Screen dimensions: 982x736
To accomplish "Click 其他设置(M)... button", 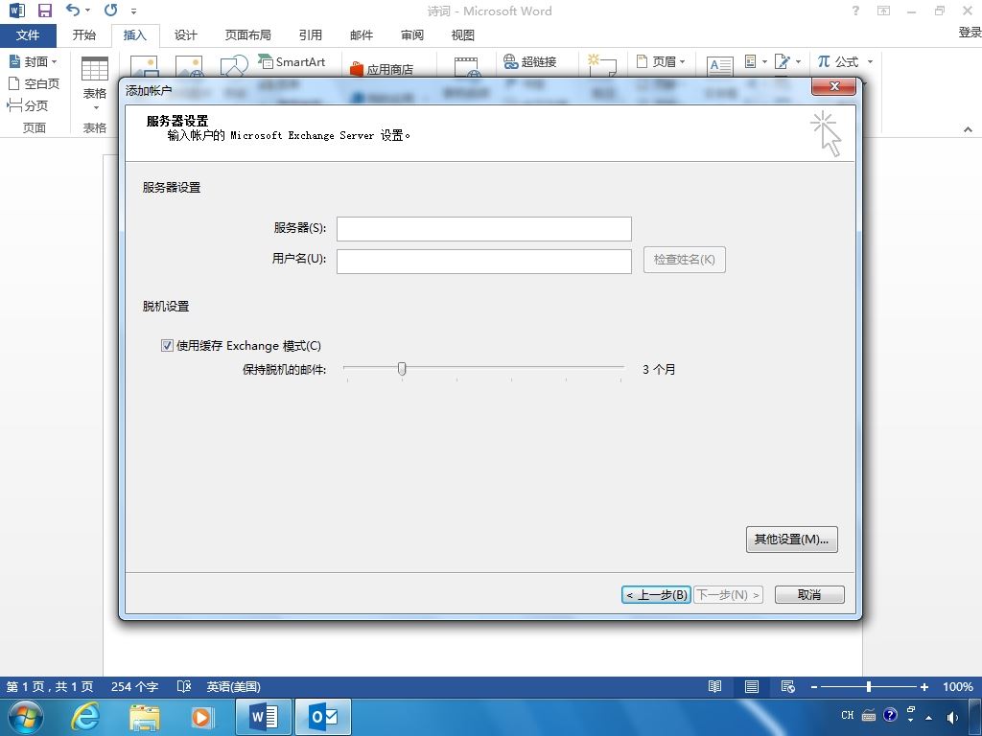I will click(791, 540).
